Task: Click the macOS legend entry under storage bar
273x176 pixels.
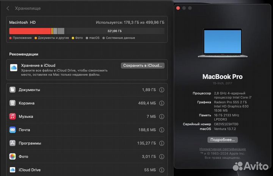Action: [x=93, y=38]
